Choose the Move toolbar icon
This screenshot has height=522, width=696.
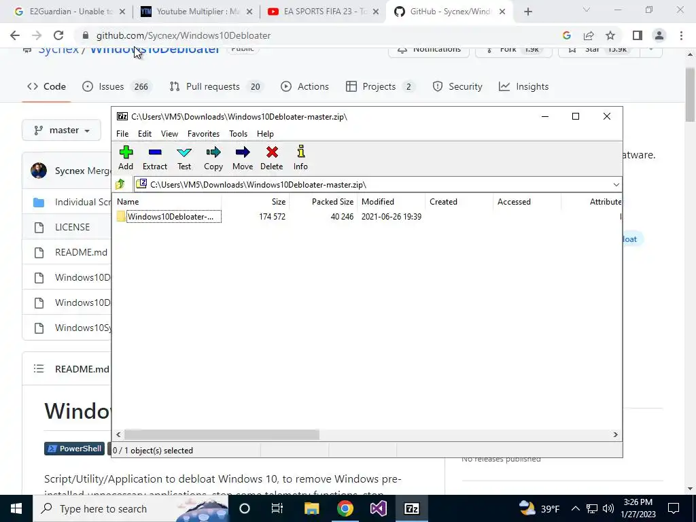coord(243,158)
